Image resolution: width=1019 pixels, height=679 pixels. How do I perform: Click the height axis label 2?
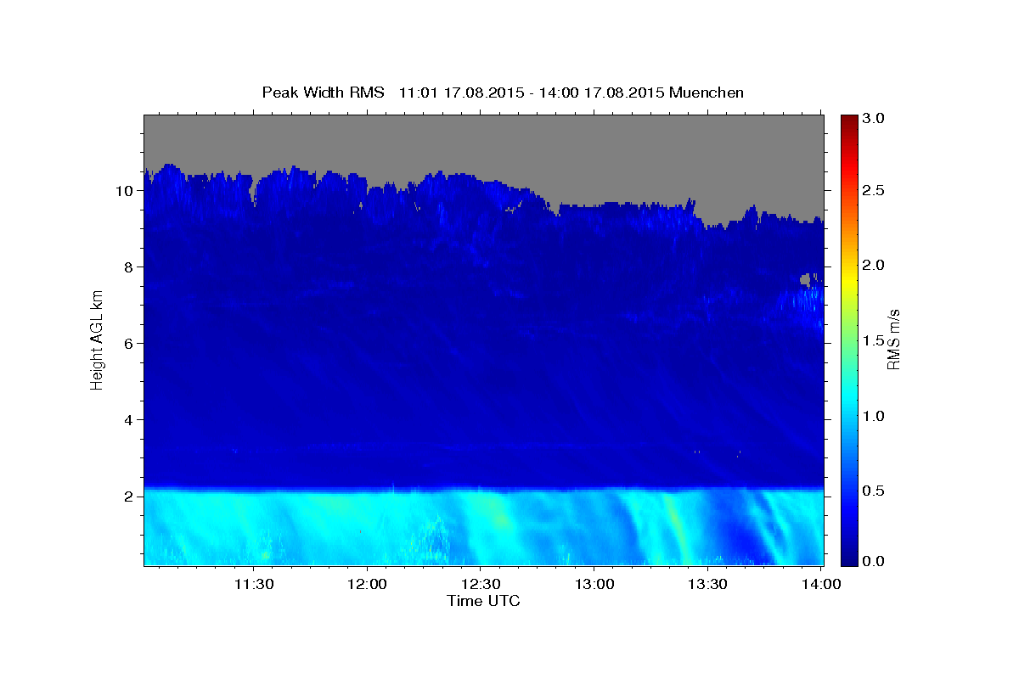(130, 497)
